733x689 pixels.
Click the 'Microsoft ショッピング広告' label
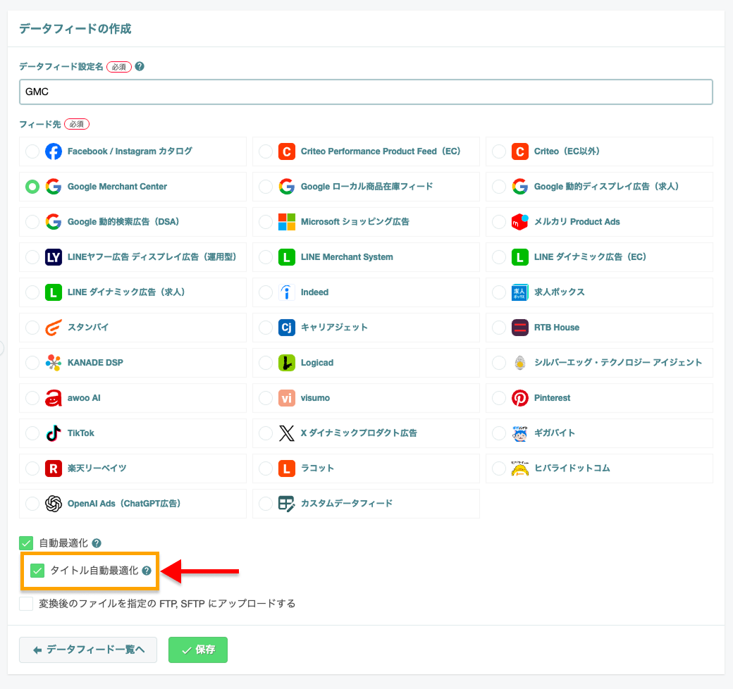[355, 222]
